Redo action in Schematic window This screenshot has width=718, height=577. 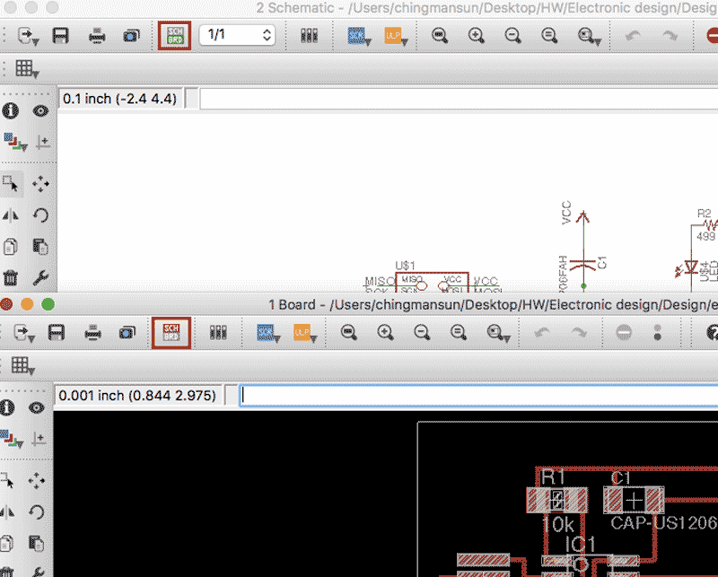point(670,36)
